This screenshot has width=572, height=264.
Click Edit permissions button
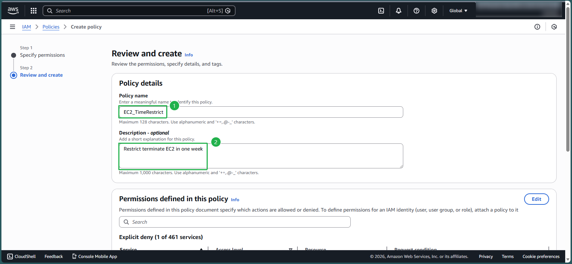[x=536, y=199]
